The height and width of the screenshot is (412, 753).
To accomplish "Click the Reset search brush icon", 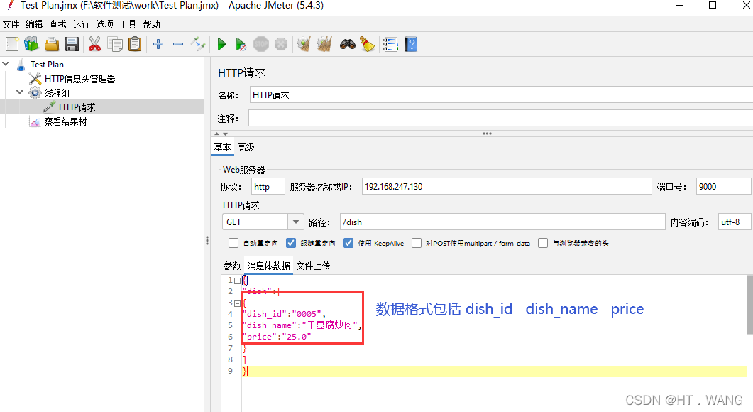I will [368, 44].
